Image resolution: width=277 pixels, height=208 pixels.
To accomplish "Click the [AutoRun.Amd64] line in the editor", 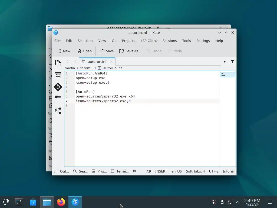I will [x=91, y=73].
